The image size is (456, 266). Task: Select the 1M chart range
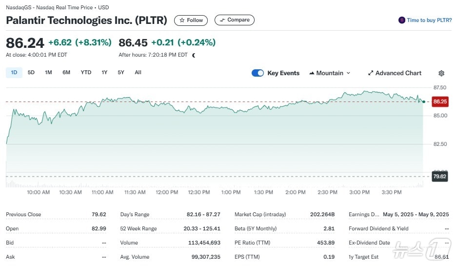[x=48, y=73]
